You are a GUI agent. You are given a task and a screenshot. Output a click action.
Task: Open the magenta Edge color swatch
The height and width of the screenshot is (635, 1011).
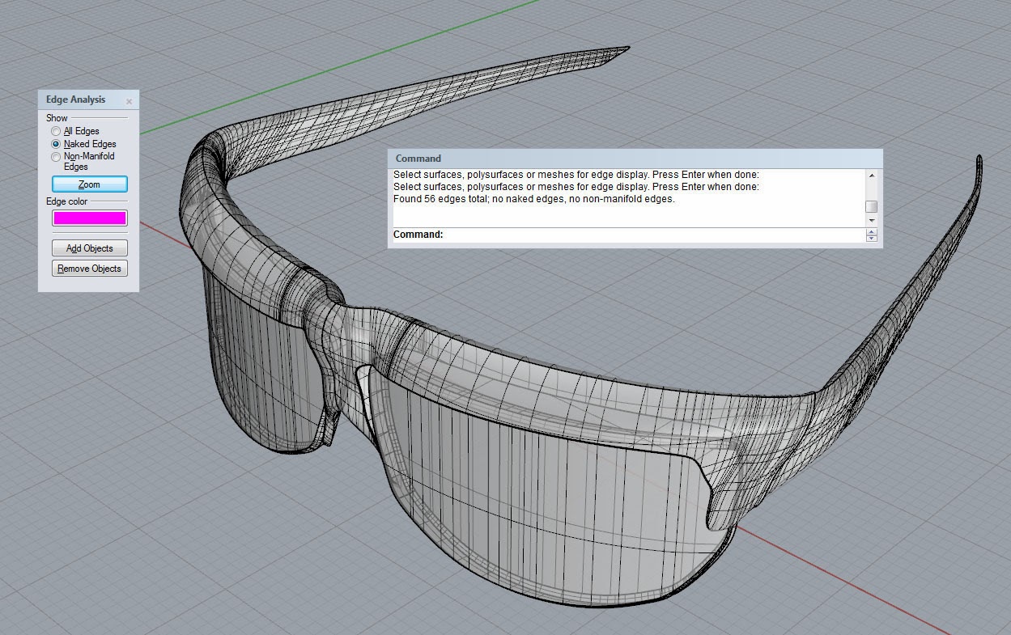89,218
